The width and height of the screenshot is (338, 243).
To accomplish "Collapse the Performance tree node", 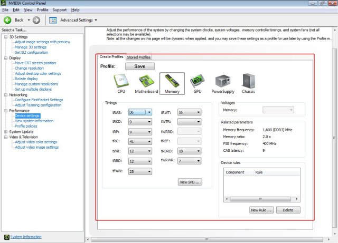I will point(6,111).
